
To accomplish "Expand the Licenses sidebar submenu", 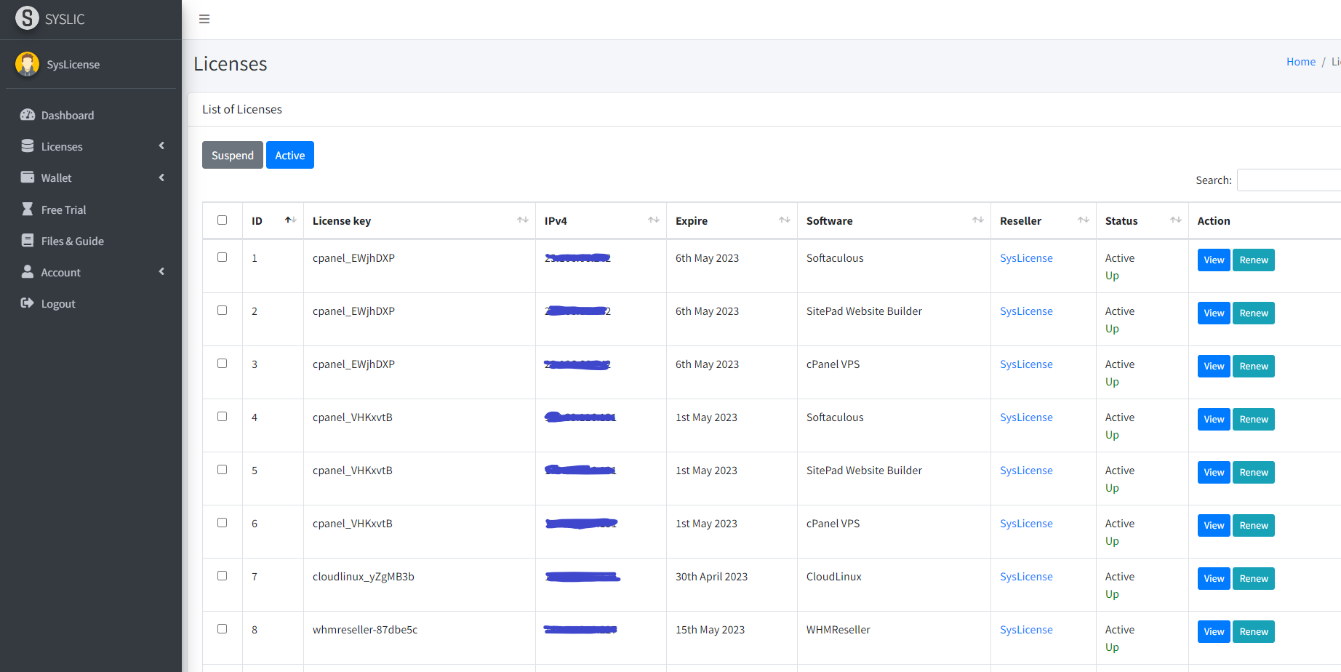I will [161, 146].
